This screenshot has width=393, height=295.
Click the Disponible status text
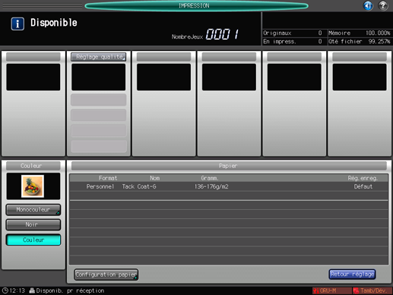point(54,23)
